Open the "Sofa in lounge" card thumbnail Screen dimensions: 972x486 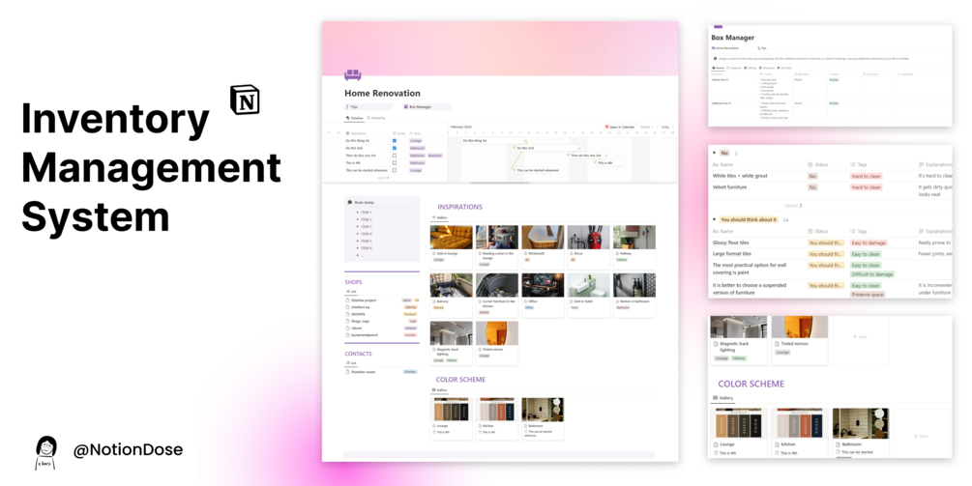click(452, 237)
